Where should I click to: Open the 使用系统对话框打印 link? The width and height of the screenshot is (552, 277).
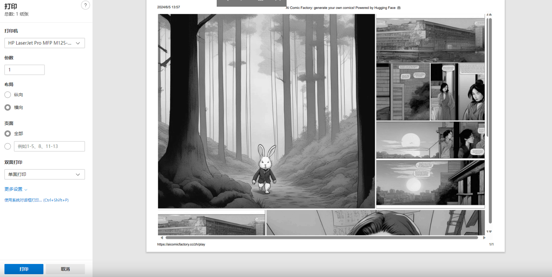(36, 200)
